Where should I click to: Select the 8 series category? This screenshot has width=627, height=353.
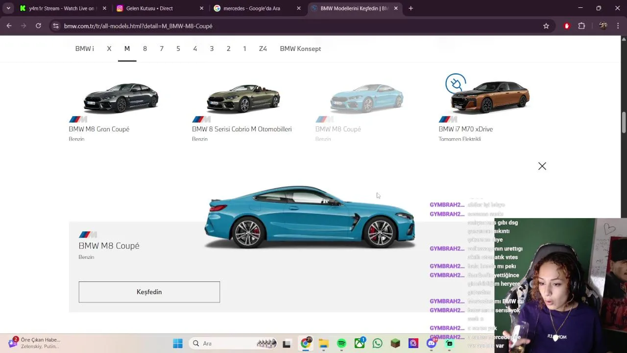pos(145,49)
